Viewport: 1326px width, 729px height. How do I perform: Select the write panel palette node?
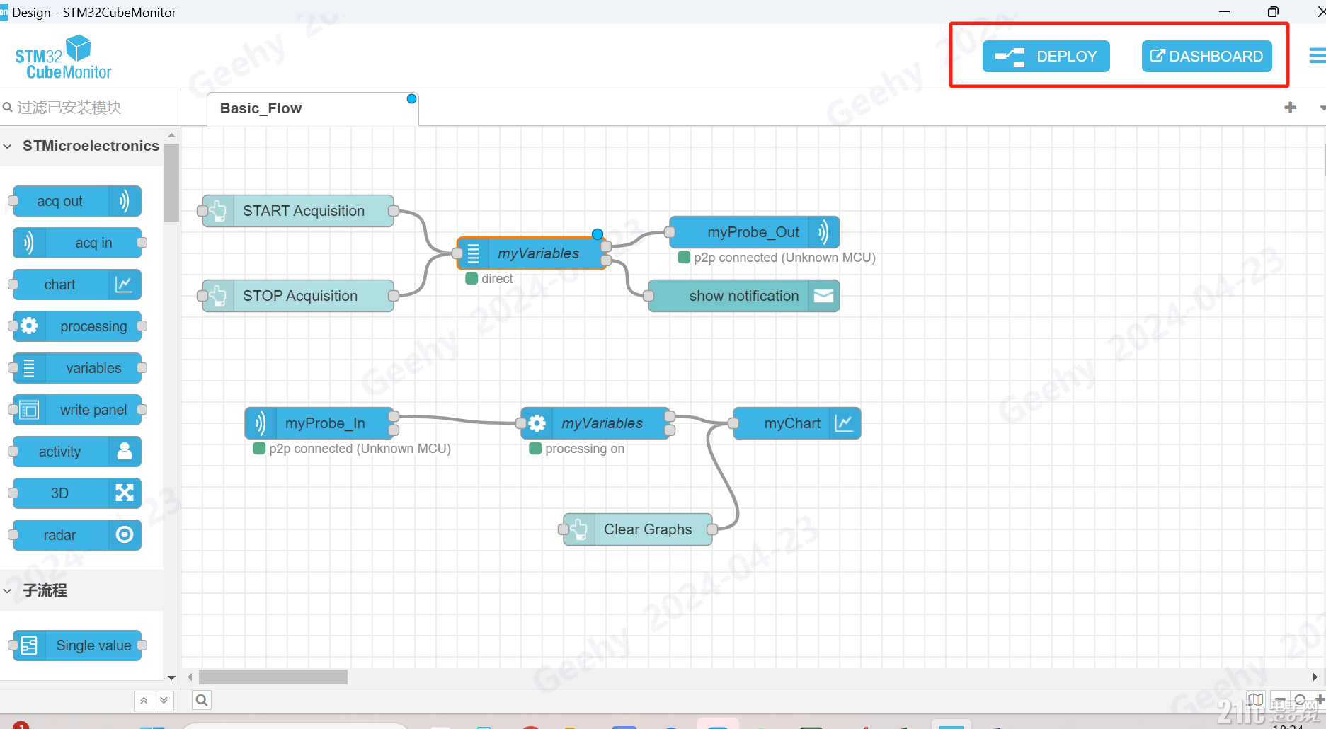pos(77,410)
